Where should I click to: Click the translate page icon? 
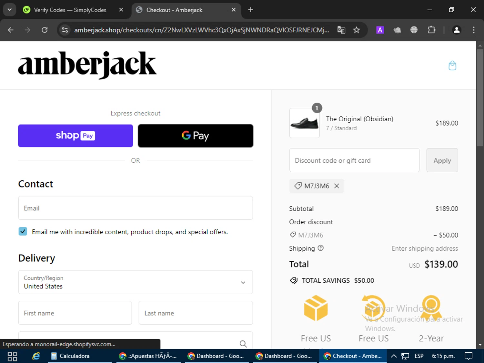click(341, 30)
